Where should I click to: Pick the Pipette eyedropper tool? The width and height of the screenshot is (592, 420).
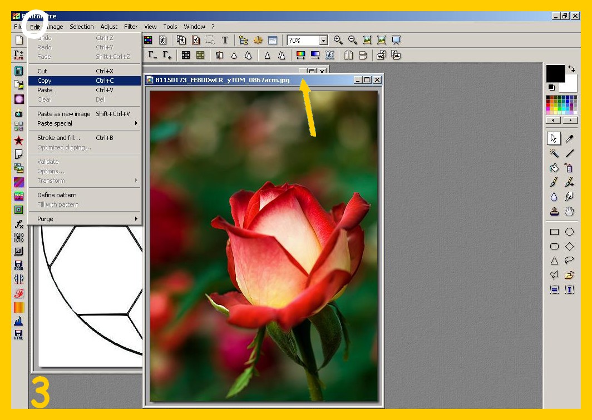[569, 139]
